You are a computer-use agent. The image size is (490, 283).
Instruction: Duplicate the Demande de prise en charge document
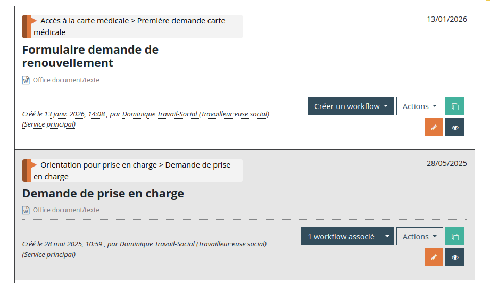[x=455, y=237]
